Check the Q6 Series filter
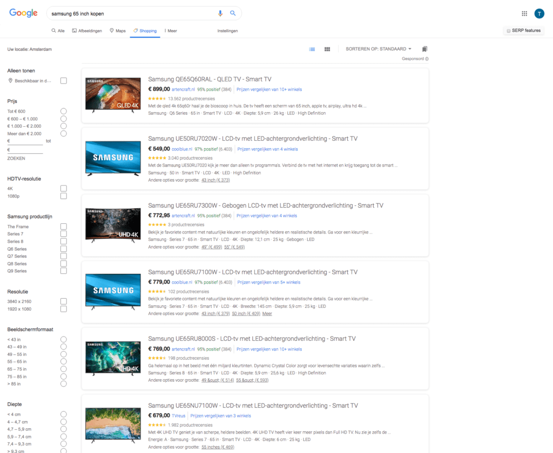The height and width of the screenshot is (453, 553). coord(64,249)
